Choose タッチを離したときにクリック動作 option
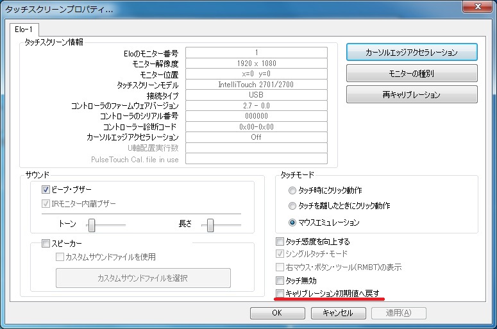 pyautogui.click(x=292, y=207)
